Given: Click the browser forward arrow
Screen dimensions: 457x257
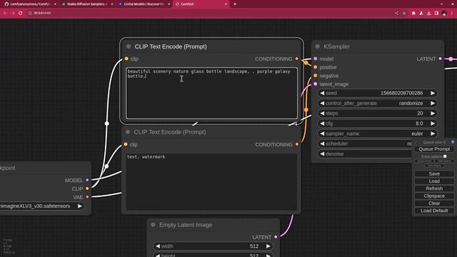Looking at the screenshot, I should tap(13, 13).
